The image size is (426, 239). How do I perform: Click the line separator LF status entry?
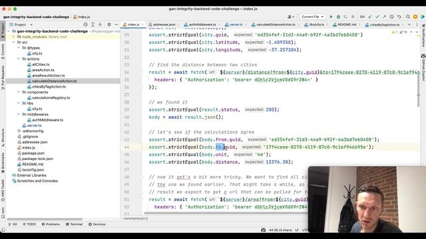(x=297, y=230)
